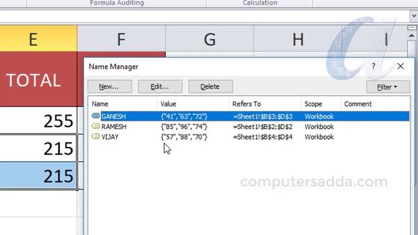Select the GANESH name row
Viewport: 418px width, 235px height.
249,116
